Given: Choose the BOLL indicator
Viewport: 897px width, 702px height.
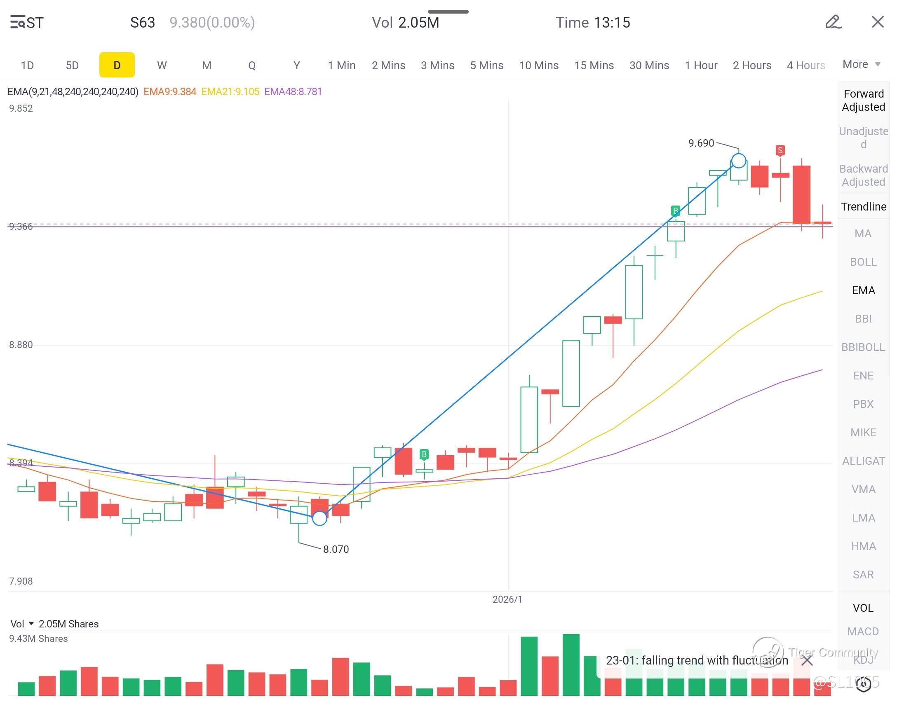Looking at the screenshot, I should click(863, 262).
